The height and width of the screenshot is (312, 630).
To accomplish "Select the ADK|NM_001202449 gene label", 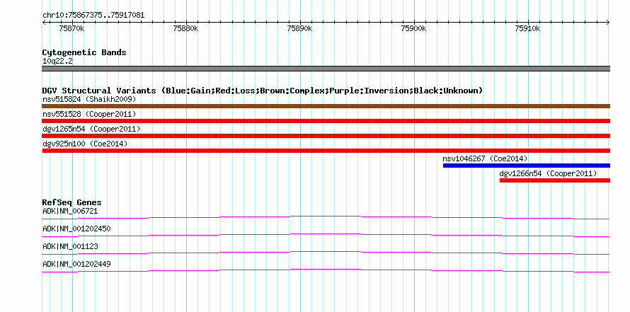I will pyautogui.click(x=76, y=264).
